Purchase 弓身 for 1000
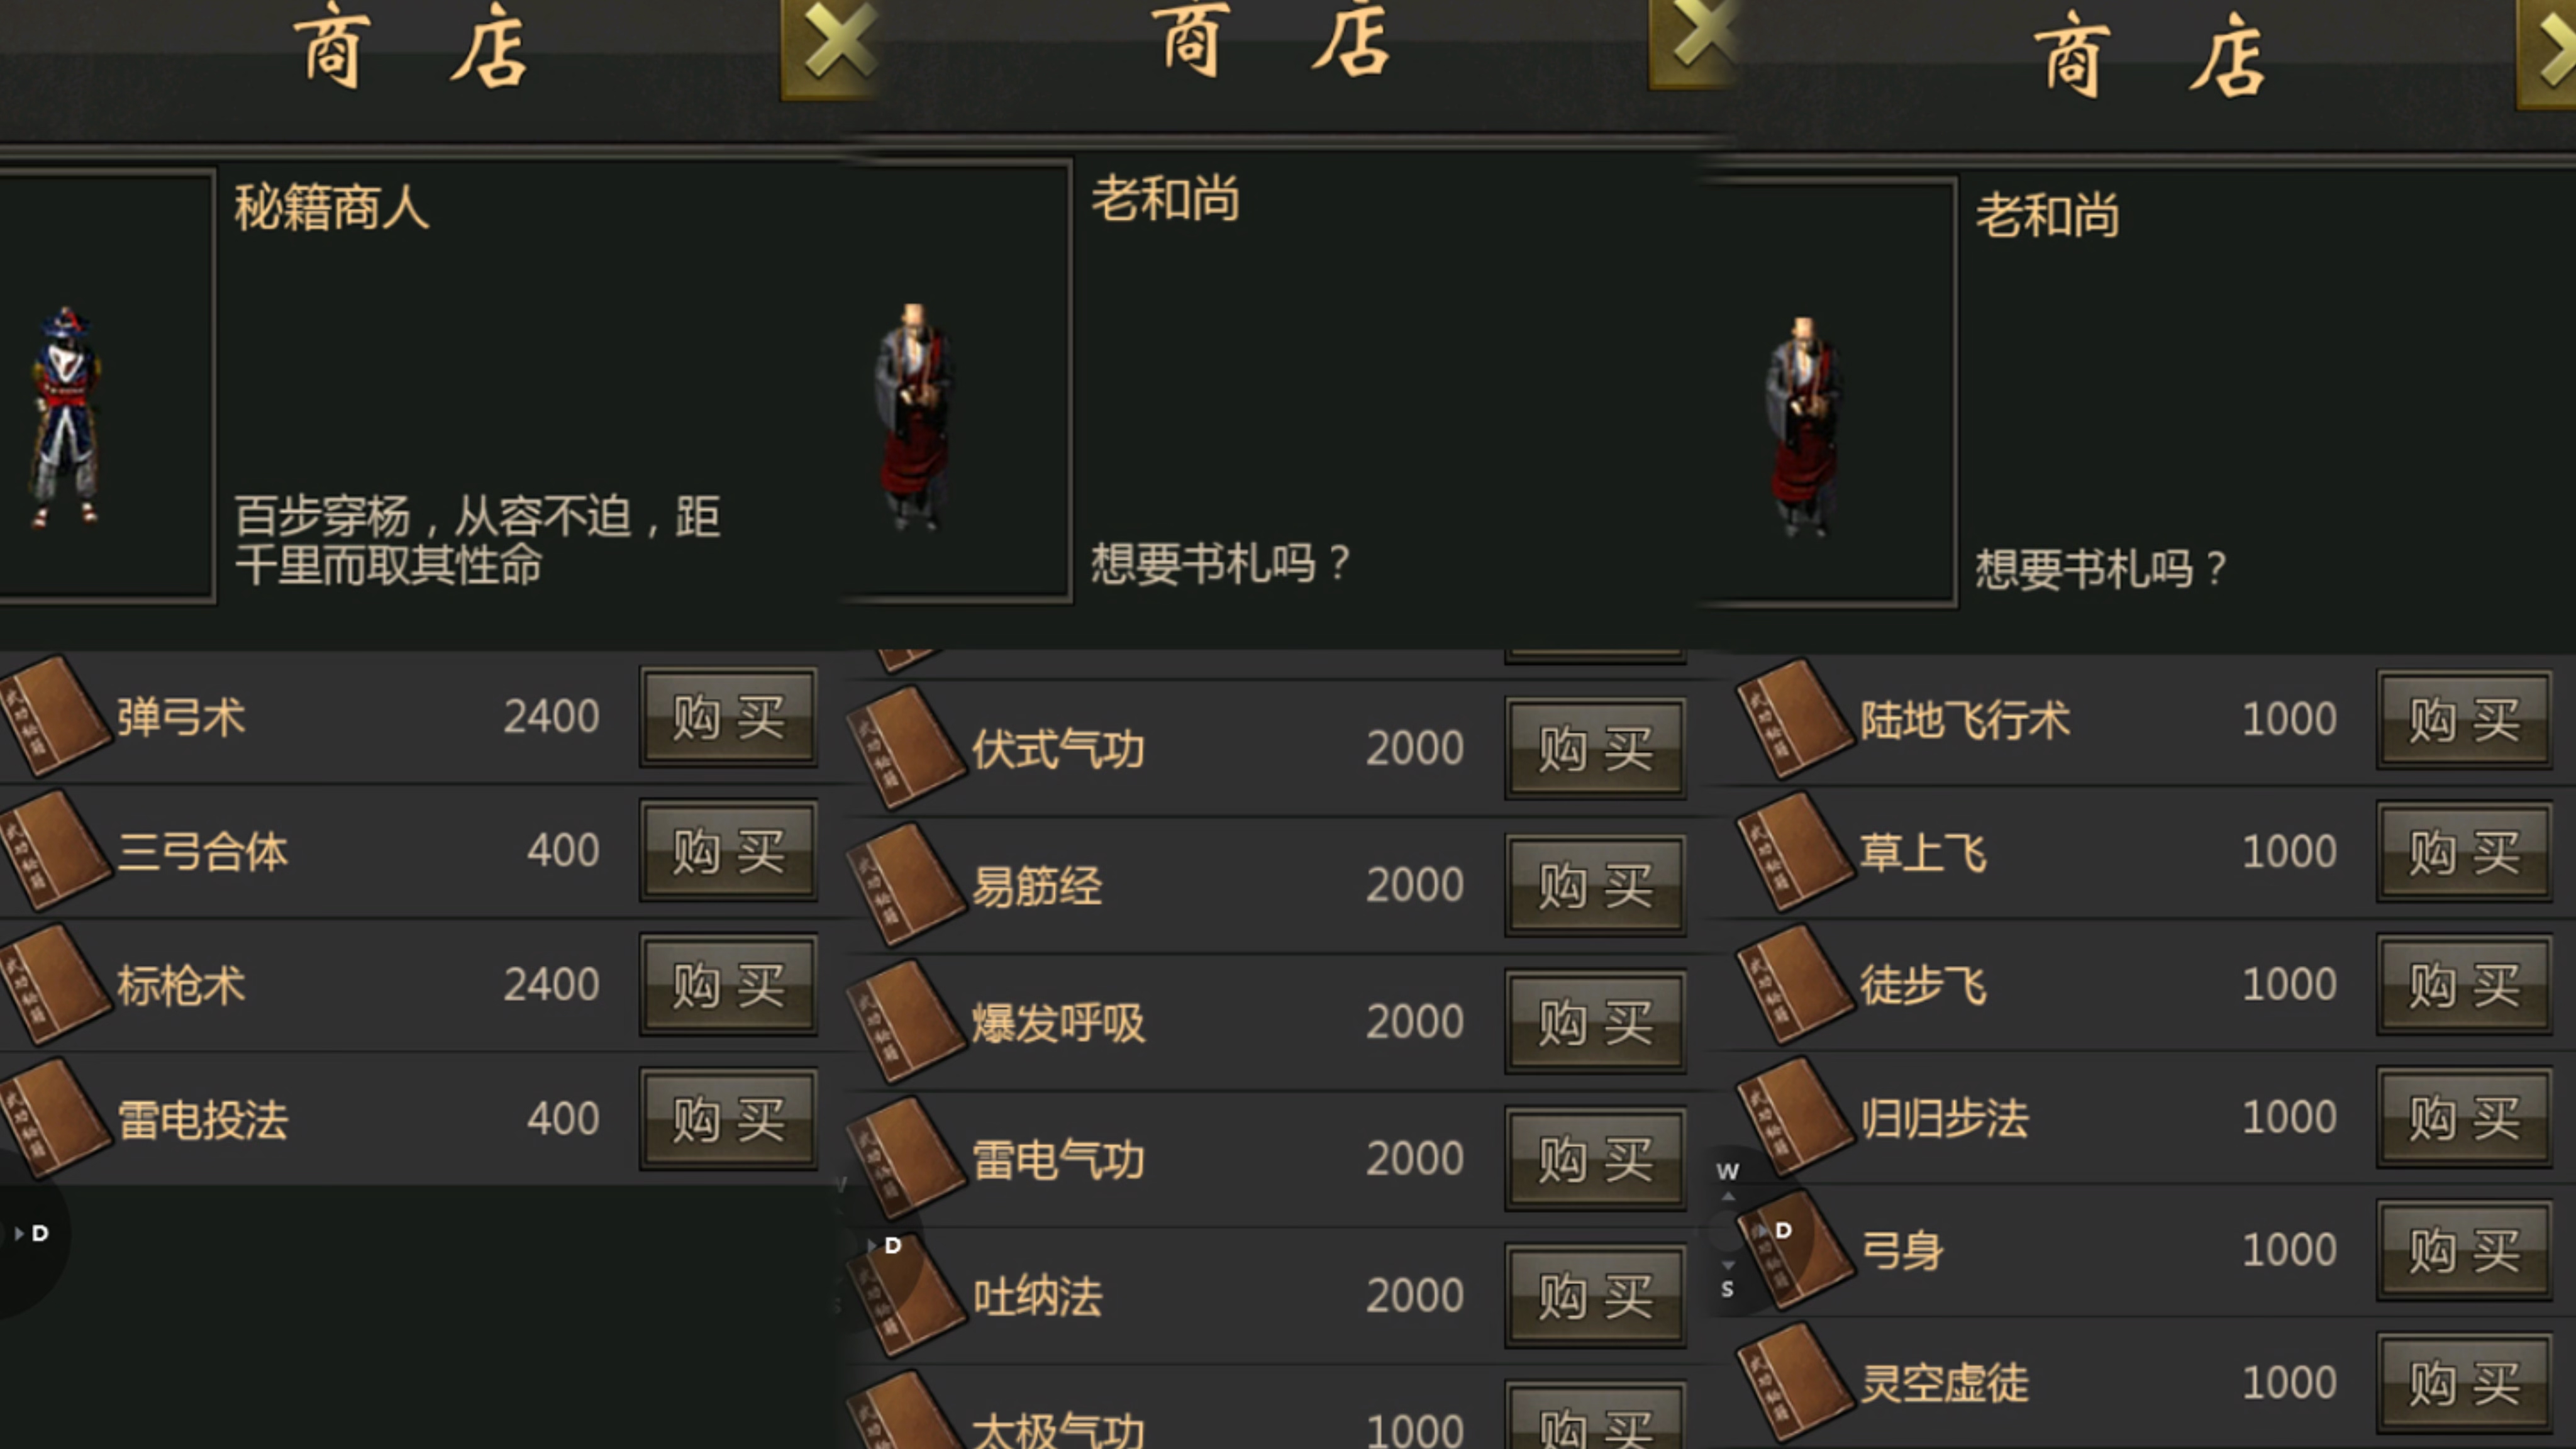Viewport: 2576px width, 1449px height. point(2464,1250)
